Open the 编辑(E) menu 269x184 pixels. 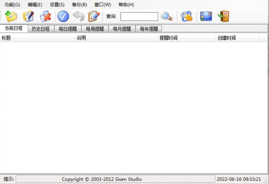[x=35, y=5]
